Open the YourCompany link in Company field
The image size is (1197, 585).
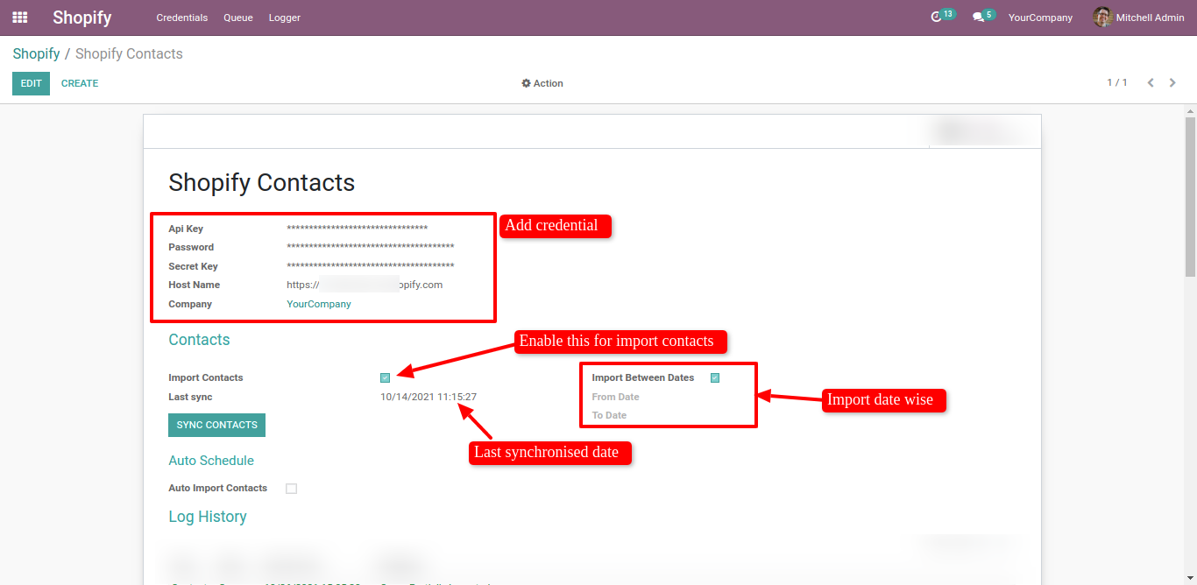pos(319,304)
